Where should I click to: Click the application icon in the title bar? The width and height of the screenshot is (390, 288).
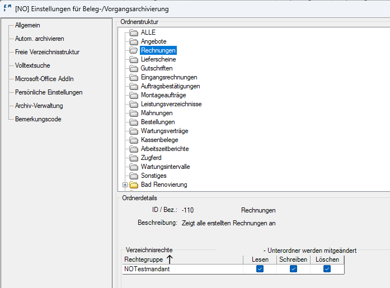pos(7,8)
